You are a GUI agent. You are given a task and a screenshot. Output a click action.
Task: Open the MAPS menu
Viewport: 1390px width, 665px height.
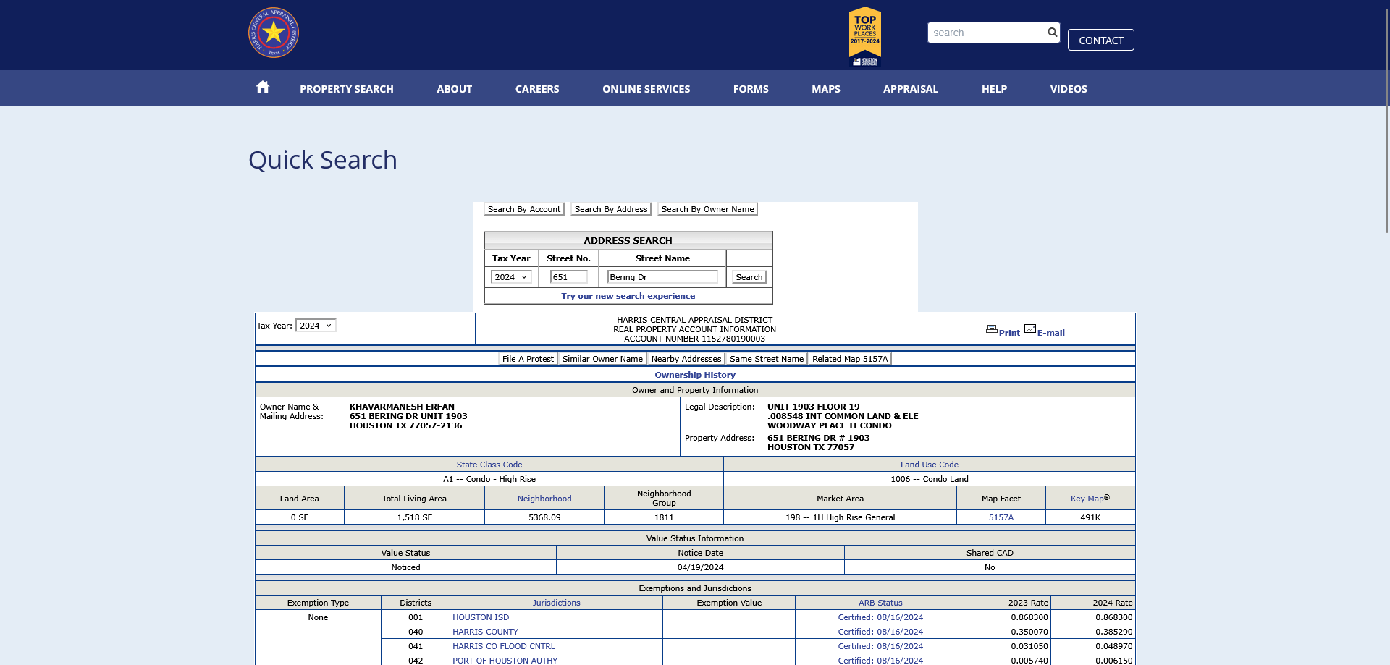pyautogui.click(x=826, y=89)
